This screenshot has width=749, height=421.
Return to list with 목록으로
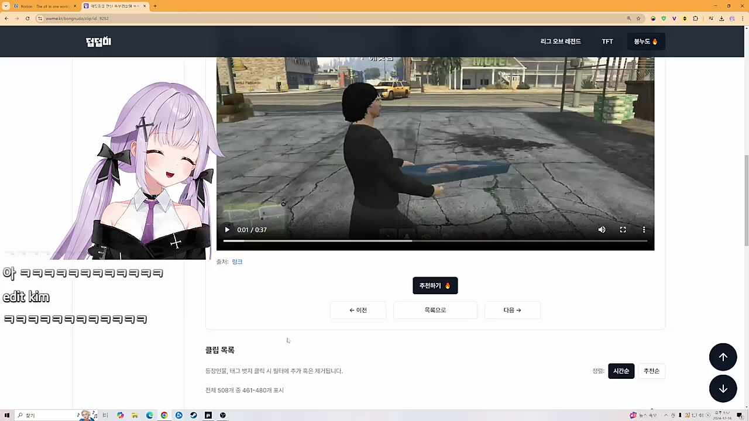coord(435,310)
